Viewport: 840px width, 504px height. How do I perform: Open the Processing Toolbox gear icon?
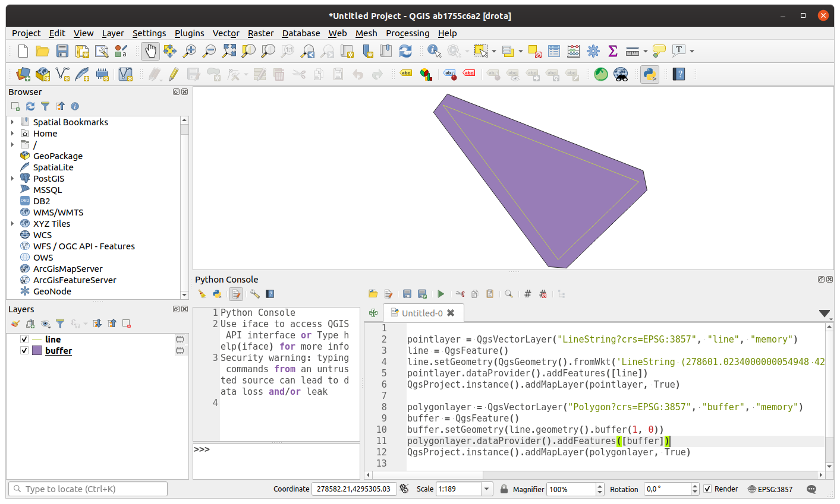593,51
